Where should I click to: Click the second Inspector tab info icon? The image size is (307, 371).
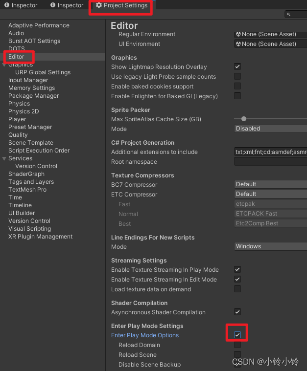pyautogui.click(x=53, y=5)
